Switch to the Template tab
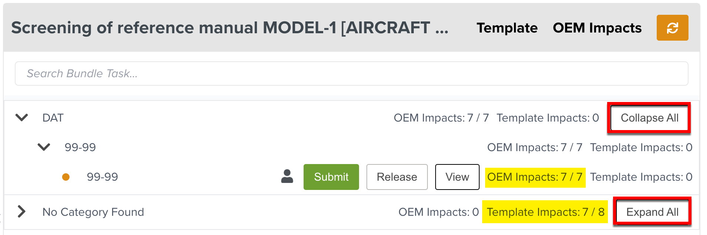Image resolution: width=707 pixels, height=235 pixels. pyautogui.click(x=507, y=28)
